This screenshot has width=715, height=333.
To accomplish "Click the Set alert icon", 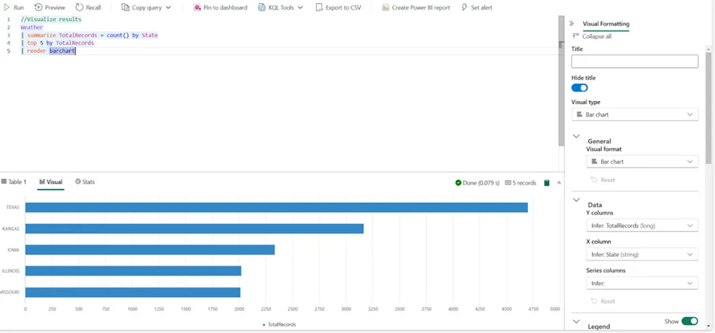I will [464, 7].
